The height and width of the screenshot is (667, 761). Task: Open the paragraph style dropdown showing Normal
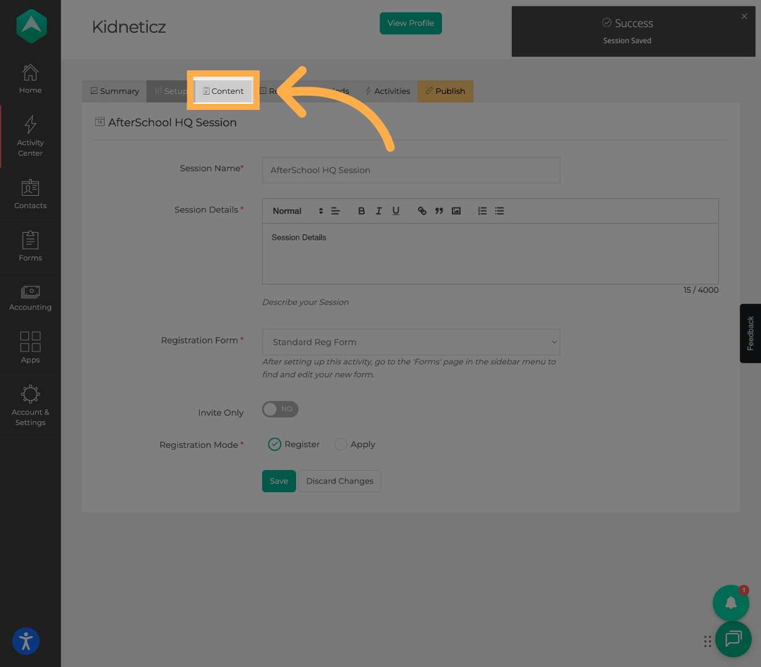point(292,211)
